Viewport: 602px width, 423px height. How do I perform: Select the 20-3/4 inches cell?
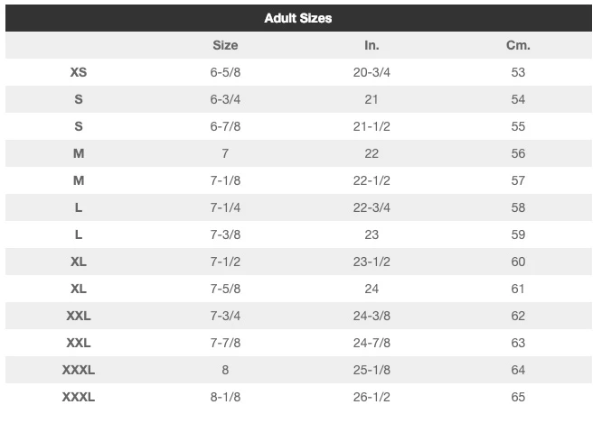click(372, 72)
